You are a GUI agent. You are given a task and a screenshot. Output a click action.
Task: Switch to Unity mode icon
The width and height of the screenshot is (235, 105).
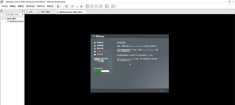(x=101, y=6)
